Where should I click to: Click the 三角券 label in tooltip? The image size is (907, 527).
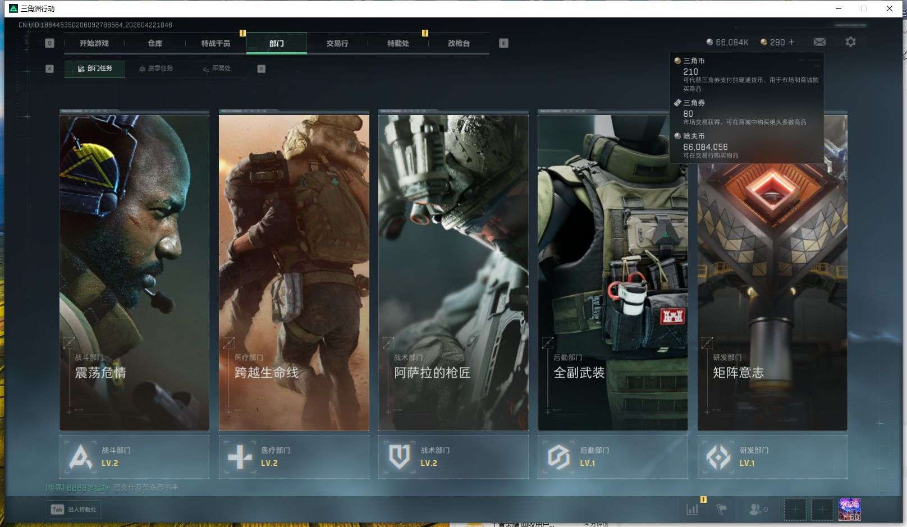pos(694,103)
